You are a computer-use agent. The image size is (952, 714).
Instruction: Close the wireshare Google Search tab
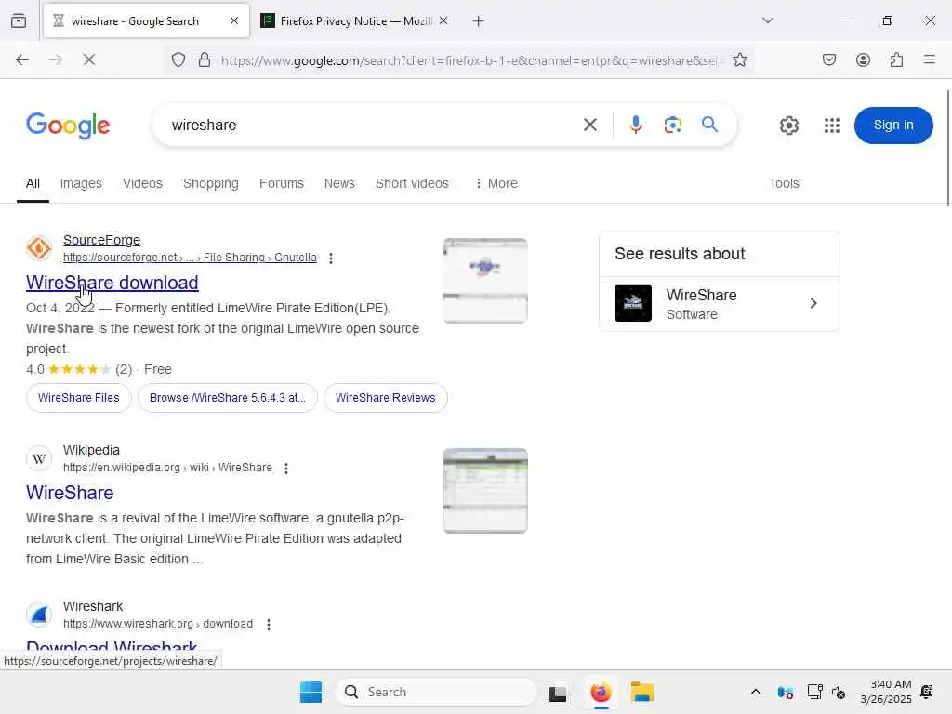tap(234, 20)
